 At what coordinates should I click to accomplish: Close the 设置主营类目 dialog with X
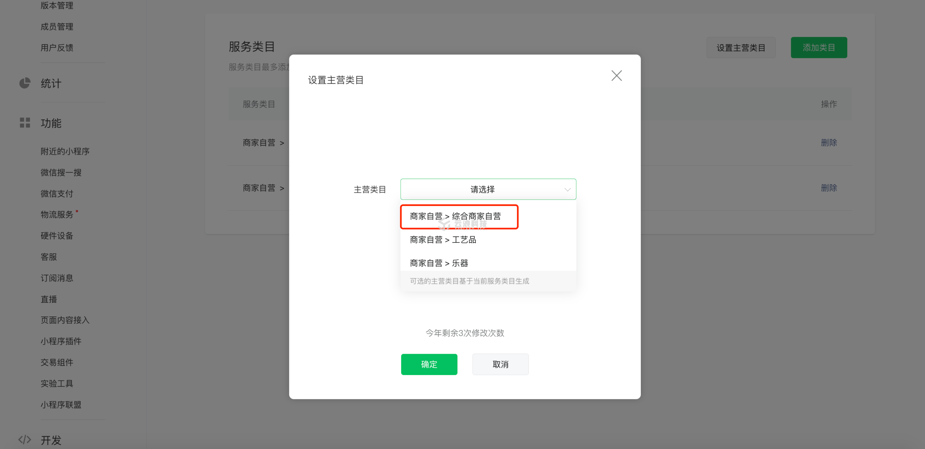(616, 75)
